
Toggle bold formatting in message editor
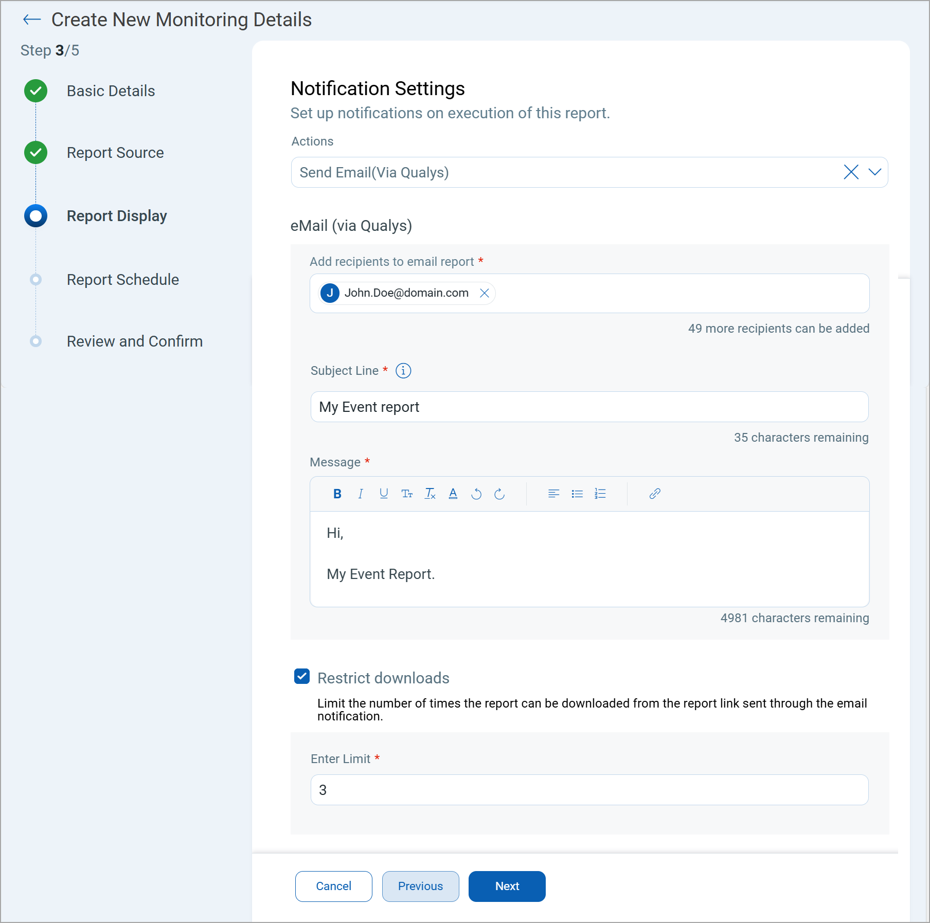pos(337,494)
